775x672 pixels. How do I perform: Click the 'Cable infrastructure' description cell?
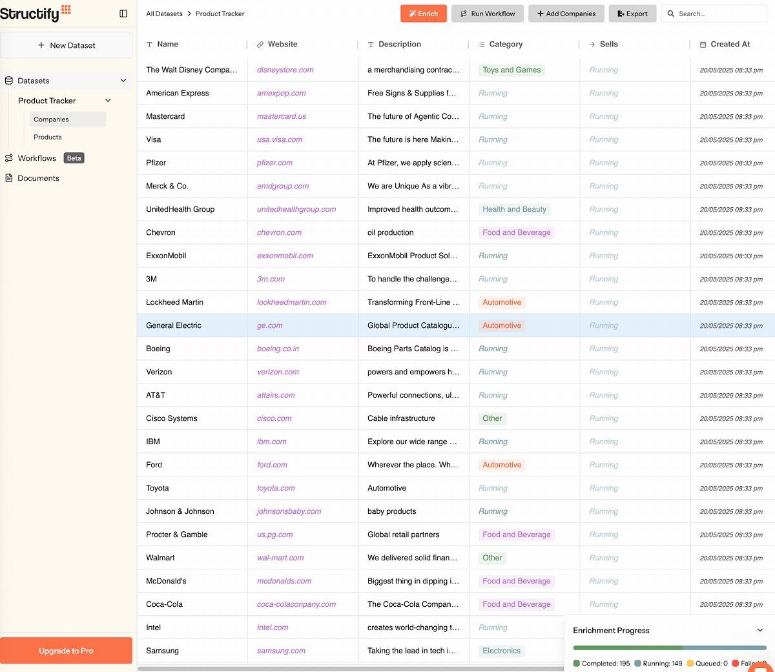[x=401, y=418]
